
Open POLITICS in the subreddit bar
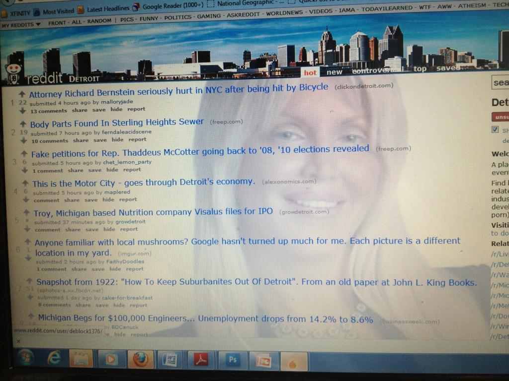coord(177,17)
